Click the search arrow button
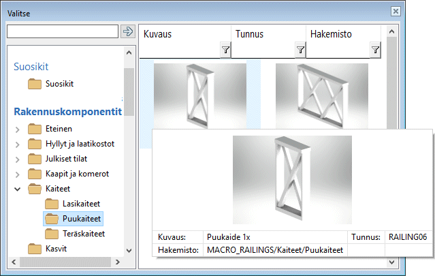 pyautogui.click(x=127, y=31)
